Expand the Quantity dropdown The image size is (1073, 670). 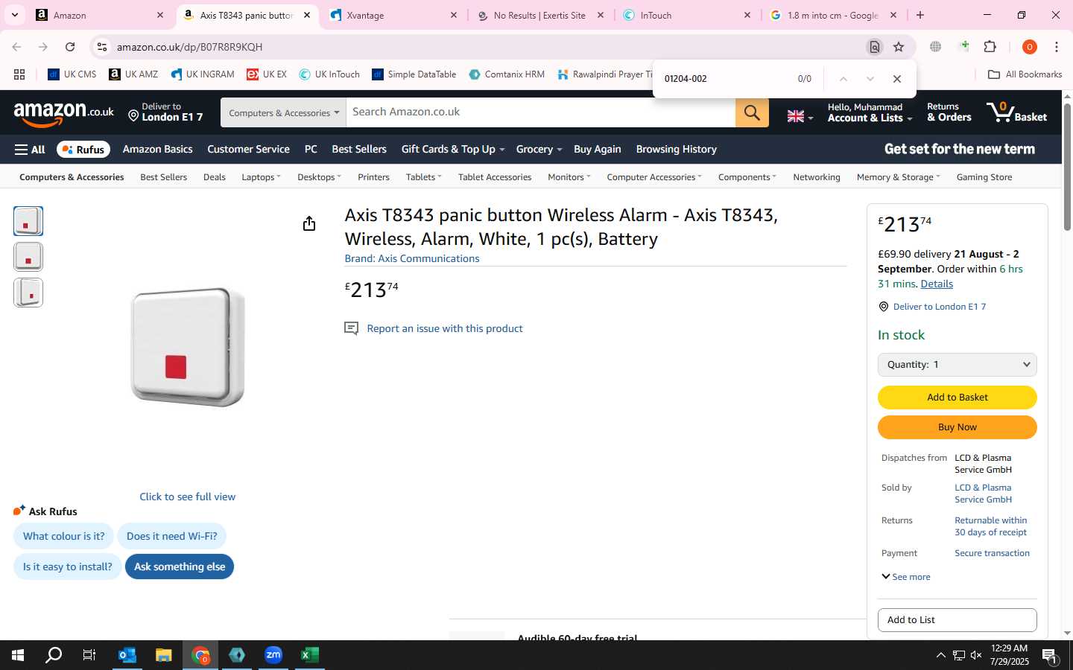tap(958, 365)
